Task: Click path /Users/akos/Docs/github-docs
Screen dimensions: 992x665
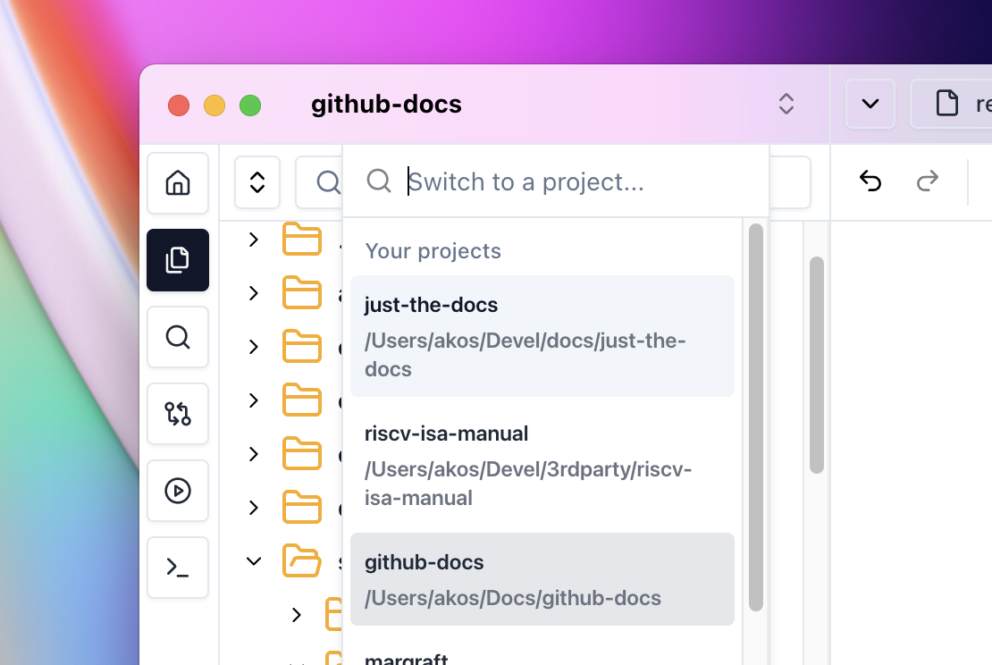Action: pyautogui.click(x=512, y=598)
